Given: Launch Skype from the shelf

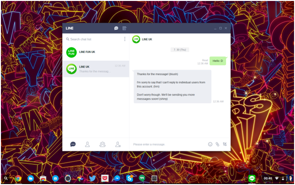Looking at the screenshot, I should pos(130,178).
